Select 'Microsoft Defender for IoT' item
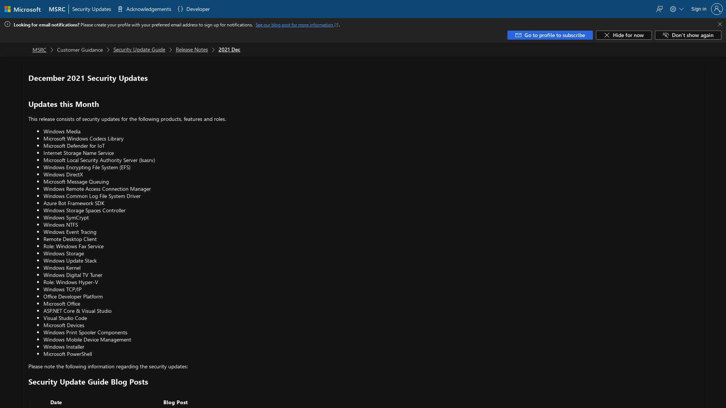Viewport: 726px width, 408px height. click(74, 146)
